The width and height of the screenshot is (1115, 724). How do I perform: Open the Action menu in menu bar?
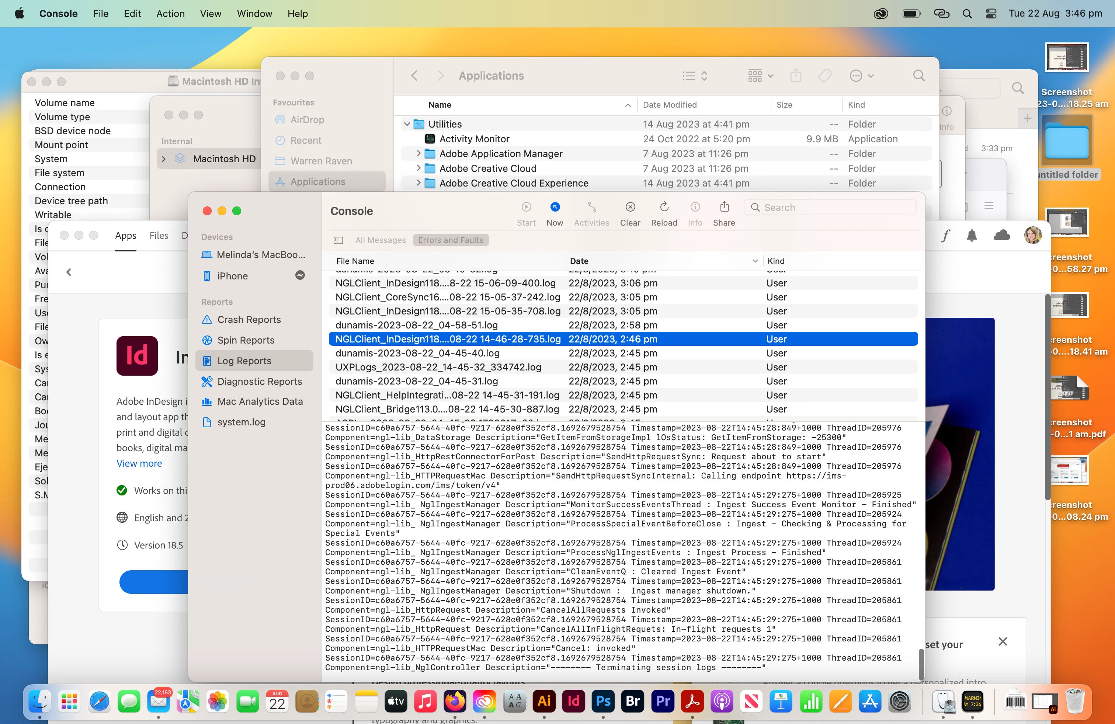tap(170, 14)
